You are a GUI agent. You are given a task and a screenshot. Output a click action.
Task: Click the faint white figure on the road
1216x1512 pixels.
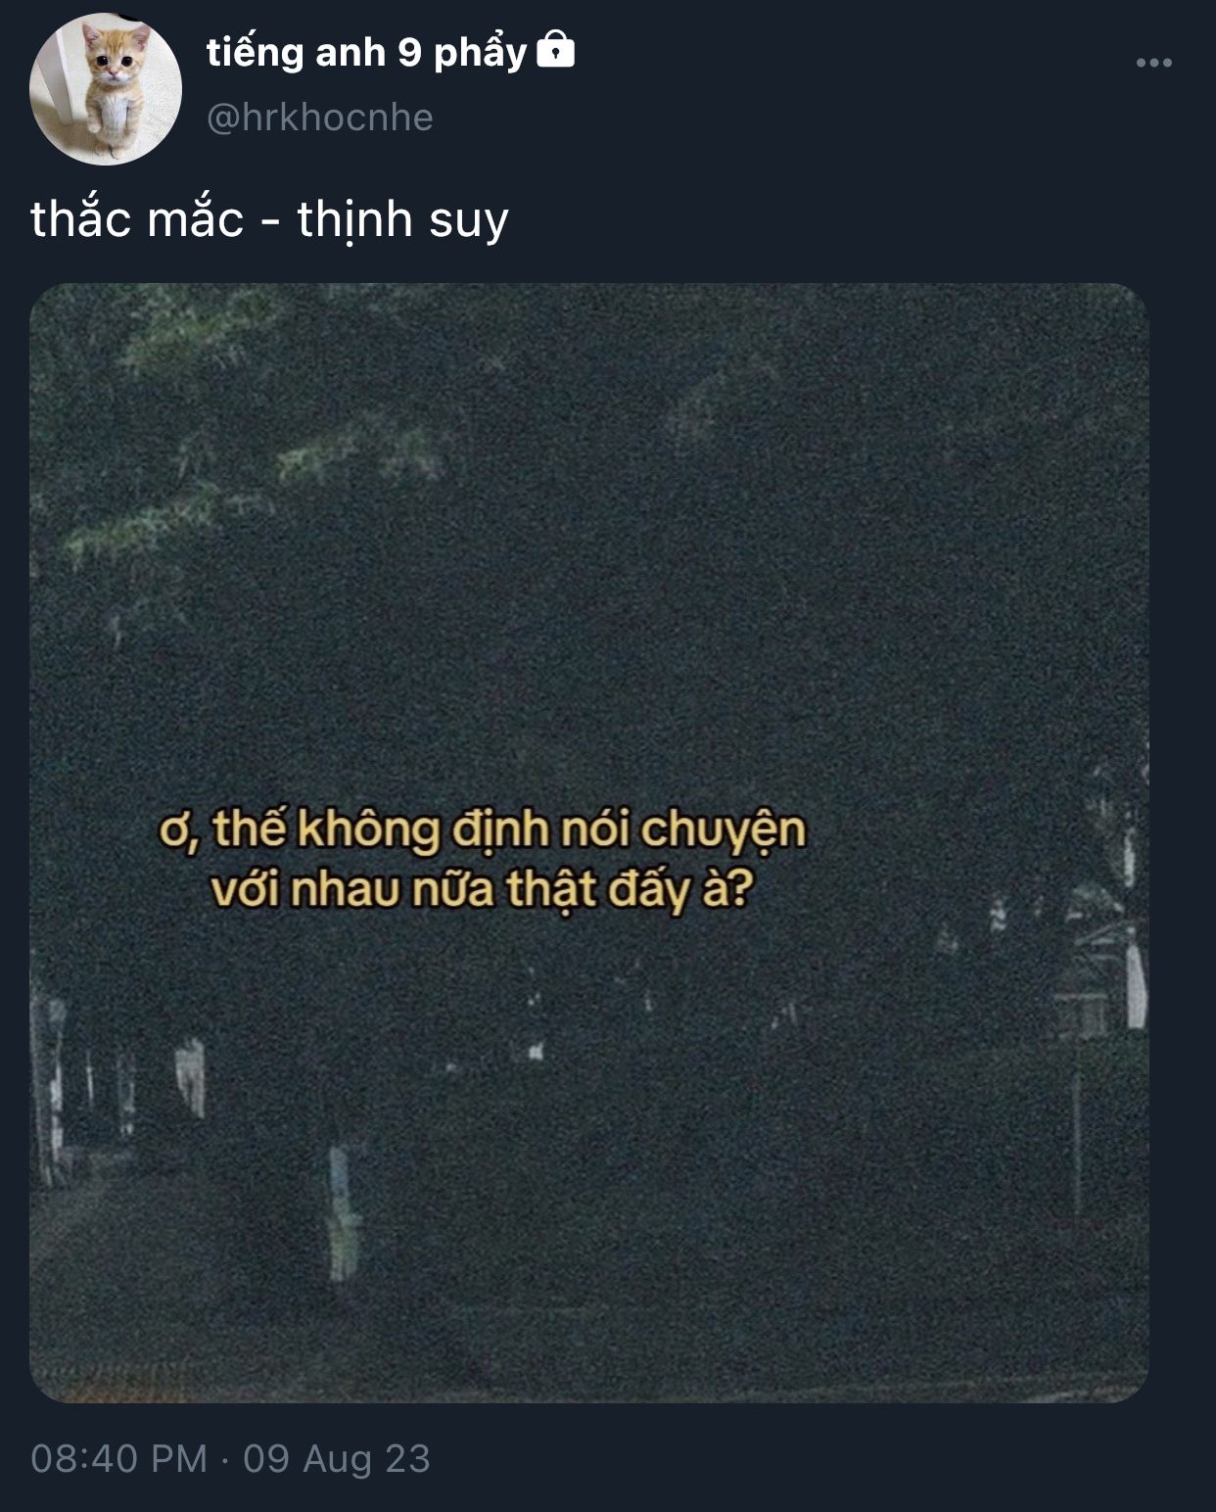pos(342,1214)
